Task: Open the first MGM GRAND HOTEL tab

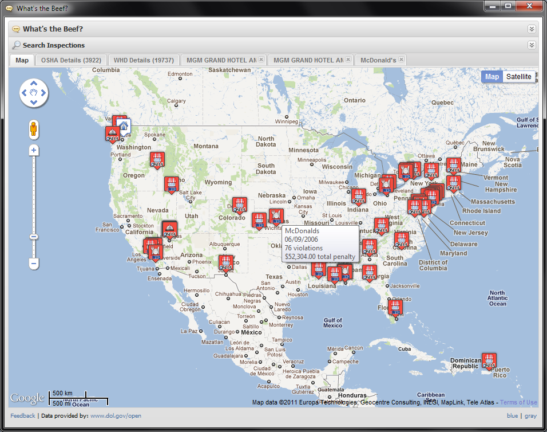Action: [221, 60]
